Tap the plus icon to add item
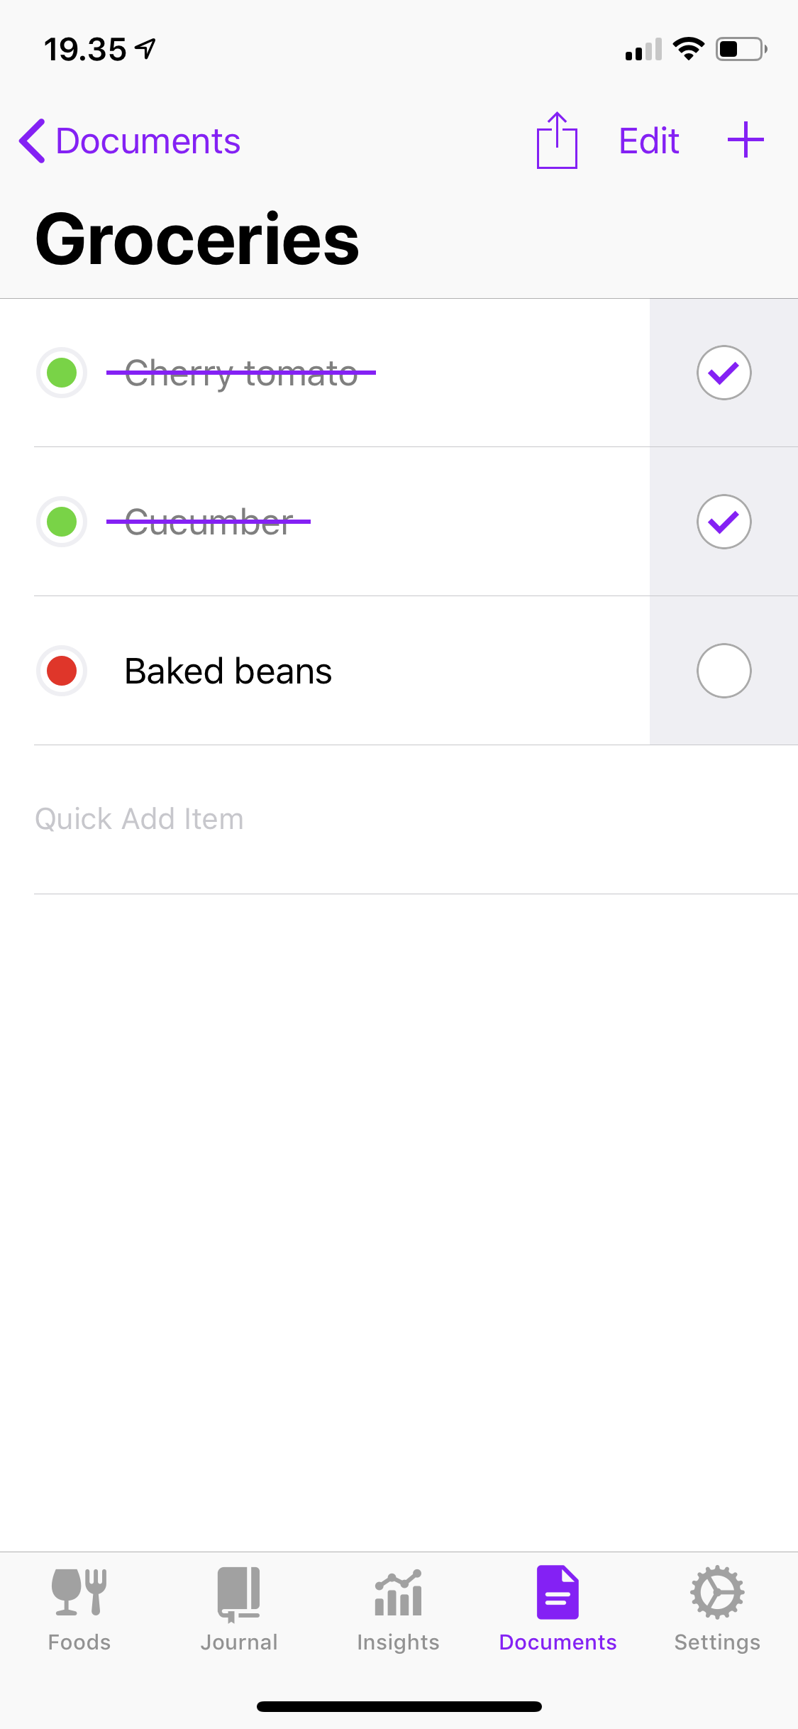798x1729 pixels. point(746,140)
